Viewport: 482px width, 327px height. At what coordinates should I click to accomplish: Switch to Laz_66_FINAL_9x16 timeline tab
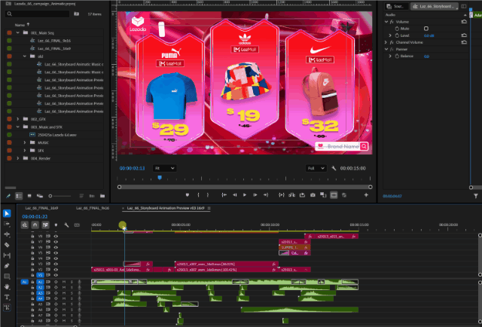point(93,208)
